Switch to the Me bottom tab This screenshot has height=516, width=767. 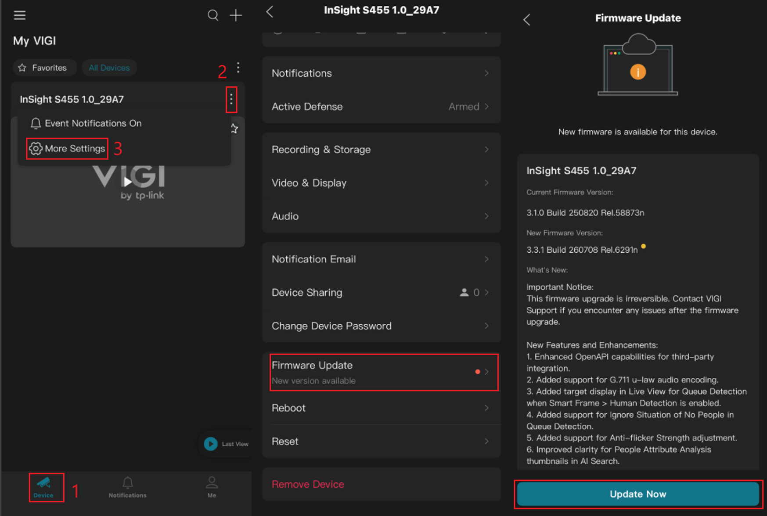click(x=212, y=487)
